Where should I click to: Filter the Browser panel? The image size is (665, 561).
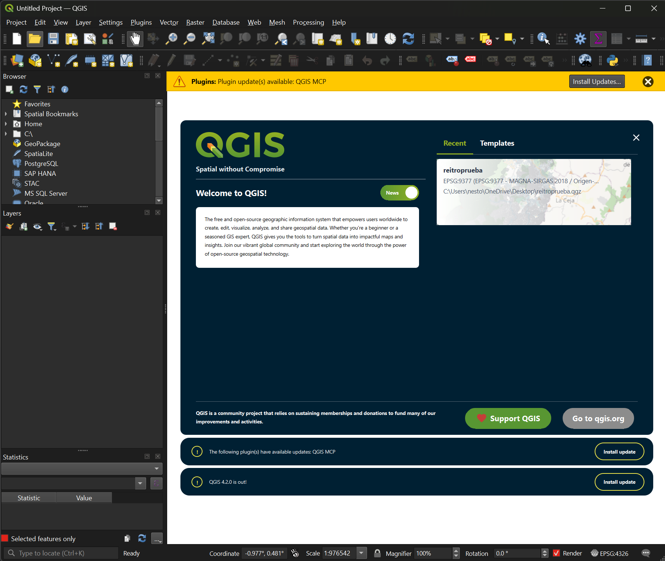pyautogui.click(x=37, y=89)
